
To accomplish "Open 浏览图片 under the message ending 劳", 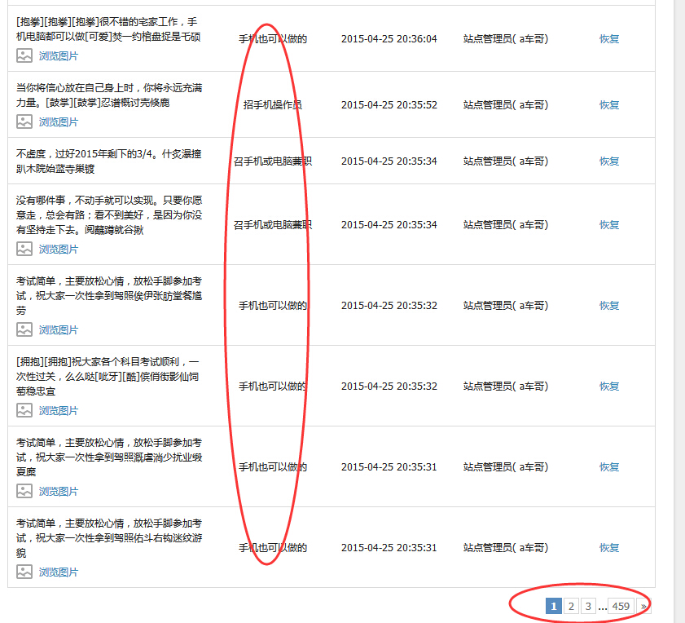I will pyautogui.click(x=58, y=330).
